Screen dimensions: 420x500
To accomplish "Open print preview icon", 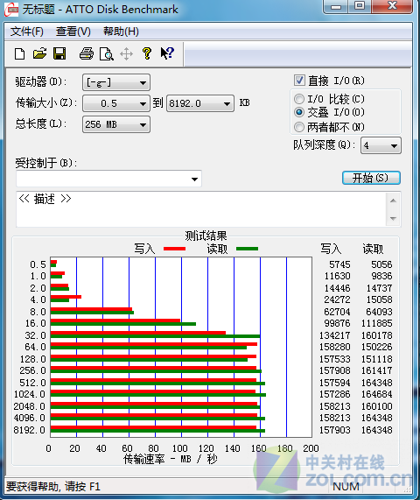I will 107,53.
